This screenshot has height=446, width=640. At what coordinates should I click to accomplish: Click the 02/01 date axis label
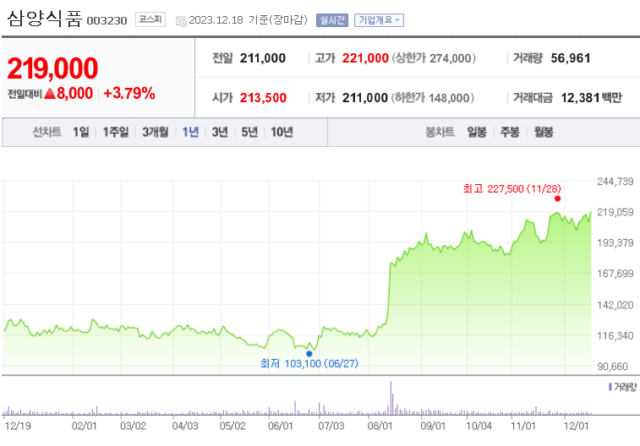tap(84, 426)
